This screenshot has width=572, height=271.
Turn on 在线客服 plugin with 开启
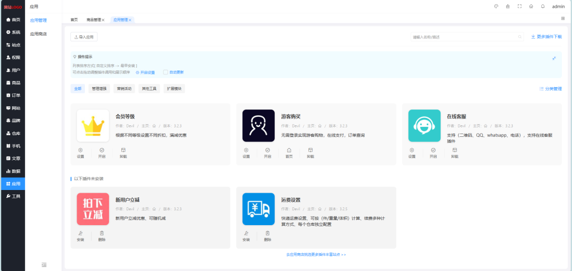click(x=433, y=153)
